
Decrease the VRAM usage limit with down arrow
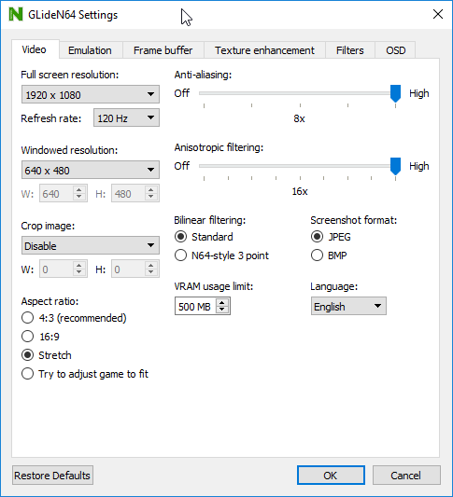coord(222,310)
